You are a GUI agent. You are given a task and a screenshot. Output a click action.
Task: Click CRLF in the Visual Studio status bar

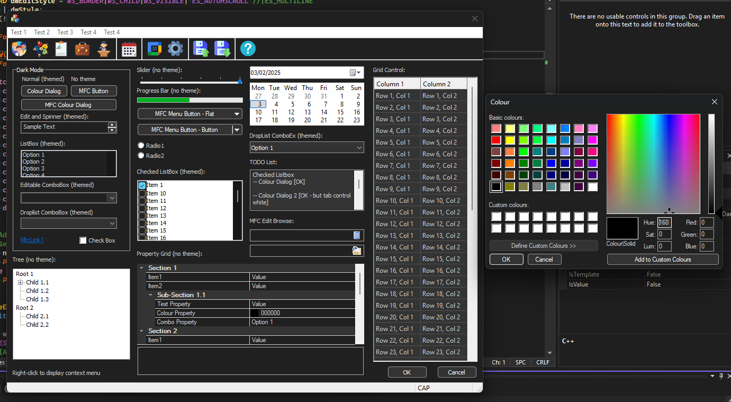tap(543, 362)
